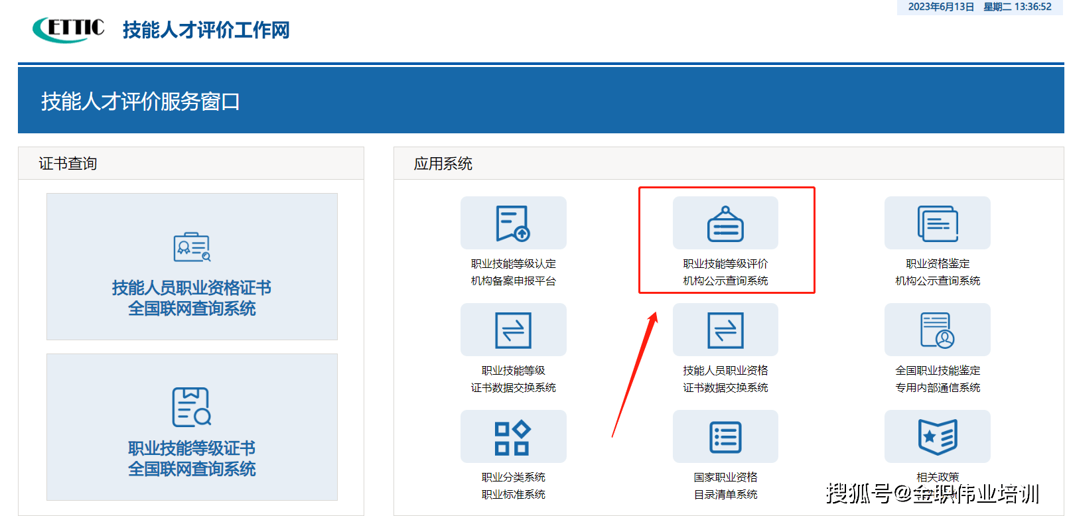Screen dimensions: 1065x516
Task: Open 技能人员职业资格证书数据交换系统 icon
Action: (x=725, y=330)
